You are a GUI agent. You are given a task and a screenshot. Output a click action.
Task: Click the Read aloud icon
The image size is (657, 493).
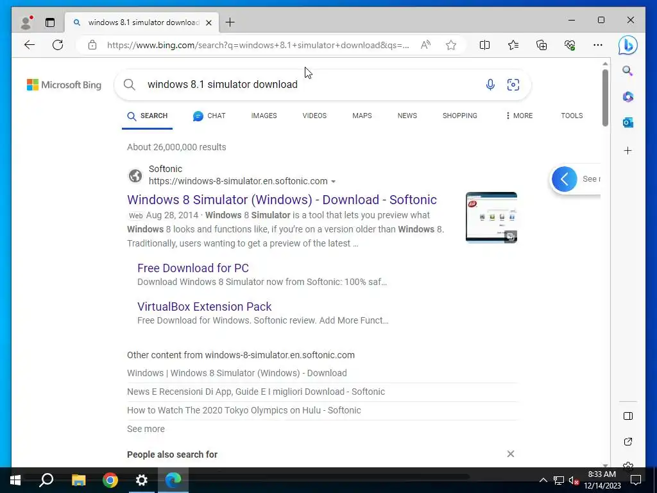click(426, 45)
